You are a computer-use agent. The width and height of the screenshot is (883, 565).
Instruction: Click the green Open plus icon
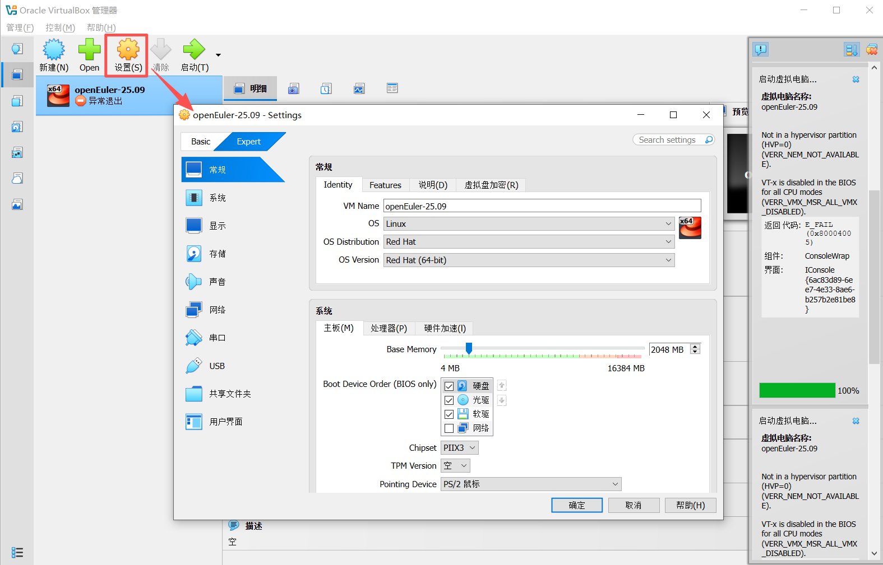pos(89,50)
